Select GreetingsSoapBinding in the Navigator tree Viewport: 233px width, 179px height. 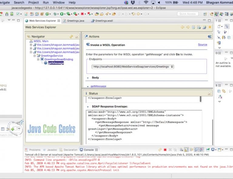(59, 59)
